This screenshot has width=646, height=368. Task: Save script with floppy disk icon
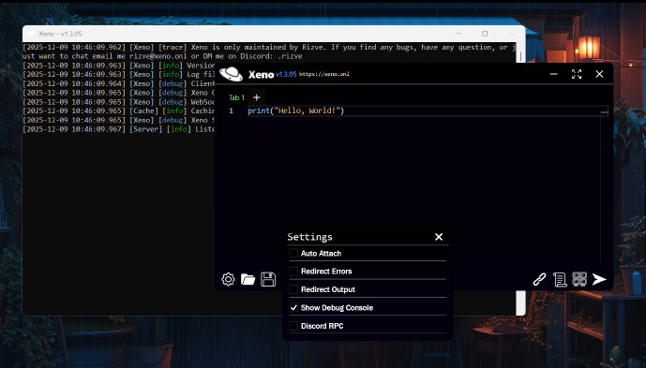268,279
